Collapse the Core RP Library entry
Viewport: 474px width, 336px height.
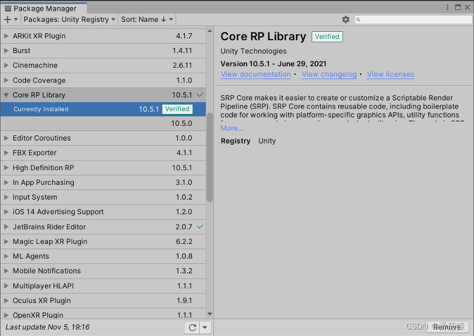[7, 95]
